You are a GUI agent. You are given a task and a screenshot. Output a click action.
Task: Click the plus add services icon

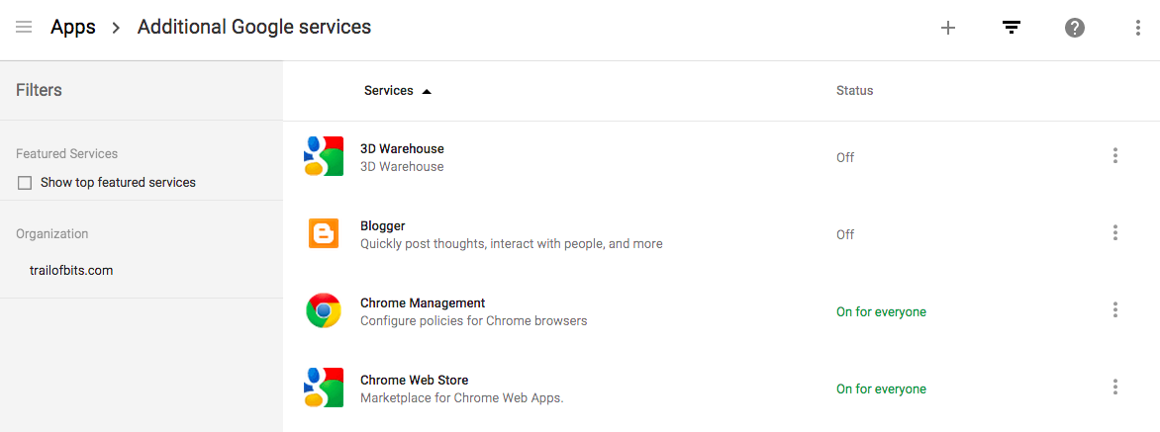click(948, 28)
